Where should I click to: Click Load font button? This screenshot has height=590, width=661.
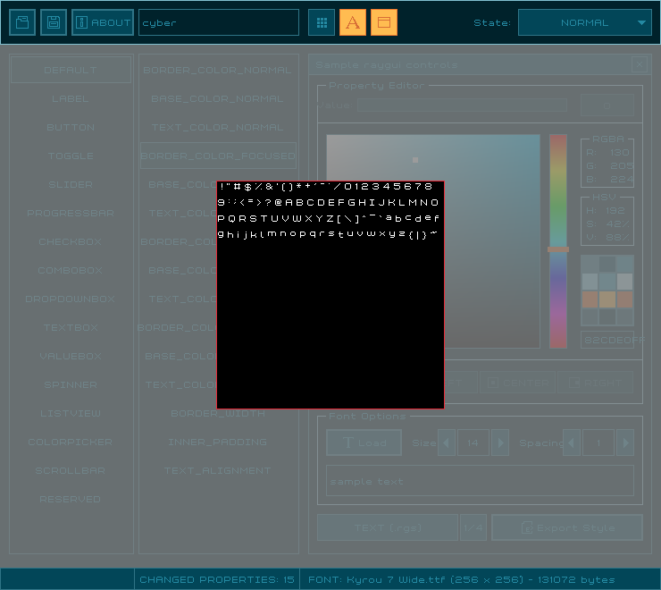(x=364, y=442)
